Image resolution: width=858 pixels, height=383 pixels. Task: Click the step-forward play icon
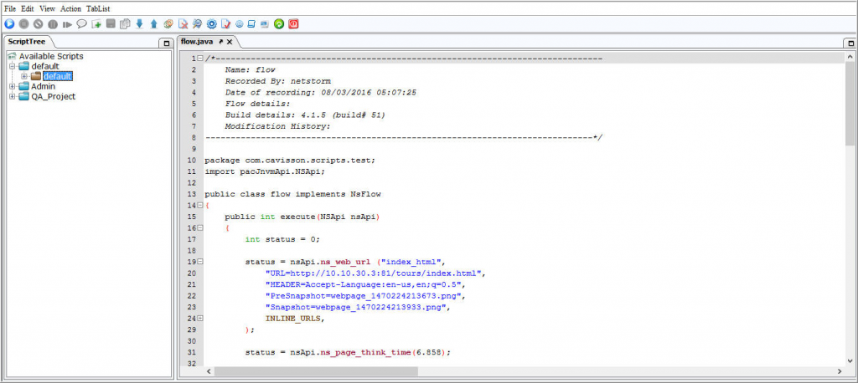point(67,24)
